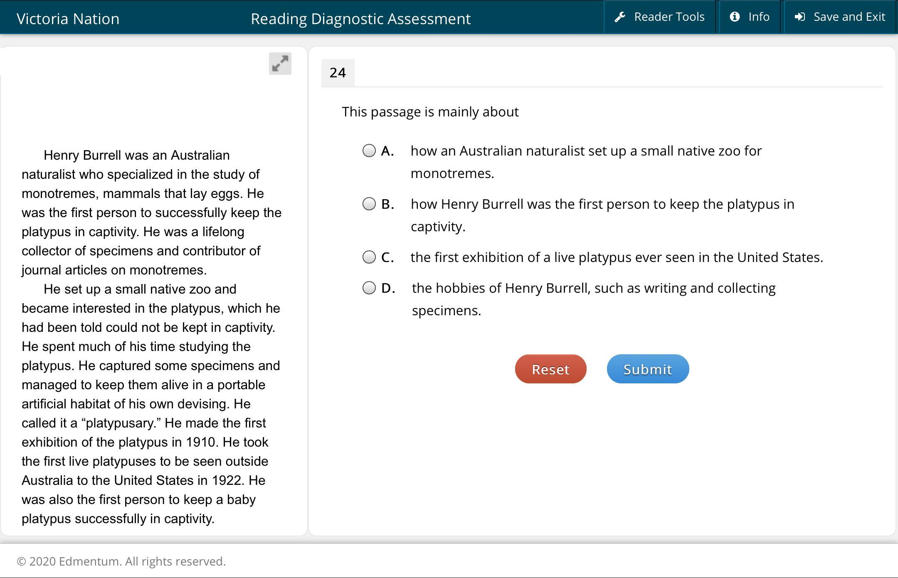The image size is (898, 578).
Task: Click the wrench icon for Reader Tools
Action: [x=620, y=17]
